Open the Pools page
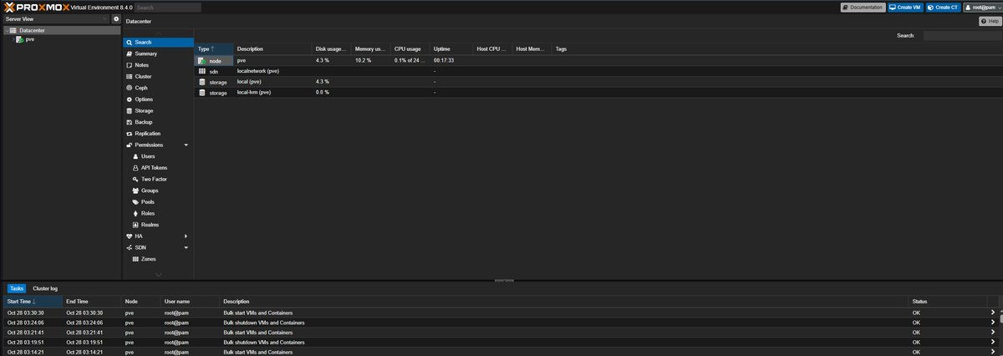The width and height of the screenshot is (1003, 356). (159, 202)
